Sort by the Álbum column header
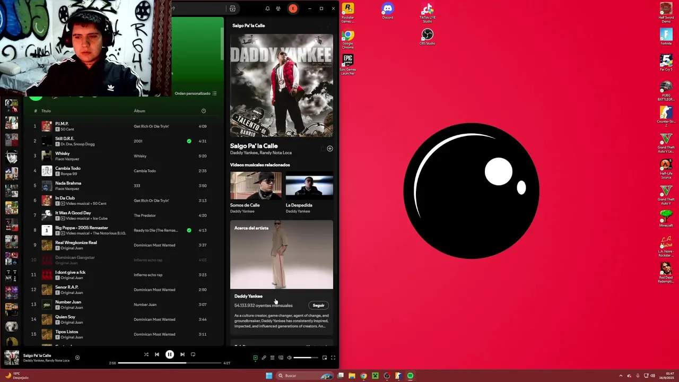The width and height of the screenshot is (679, 382). [x=140, y=111]
